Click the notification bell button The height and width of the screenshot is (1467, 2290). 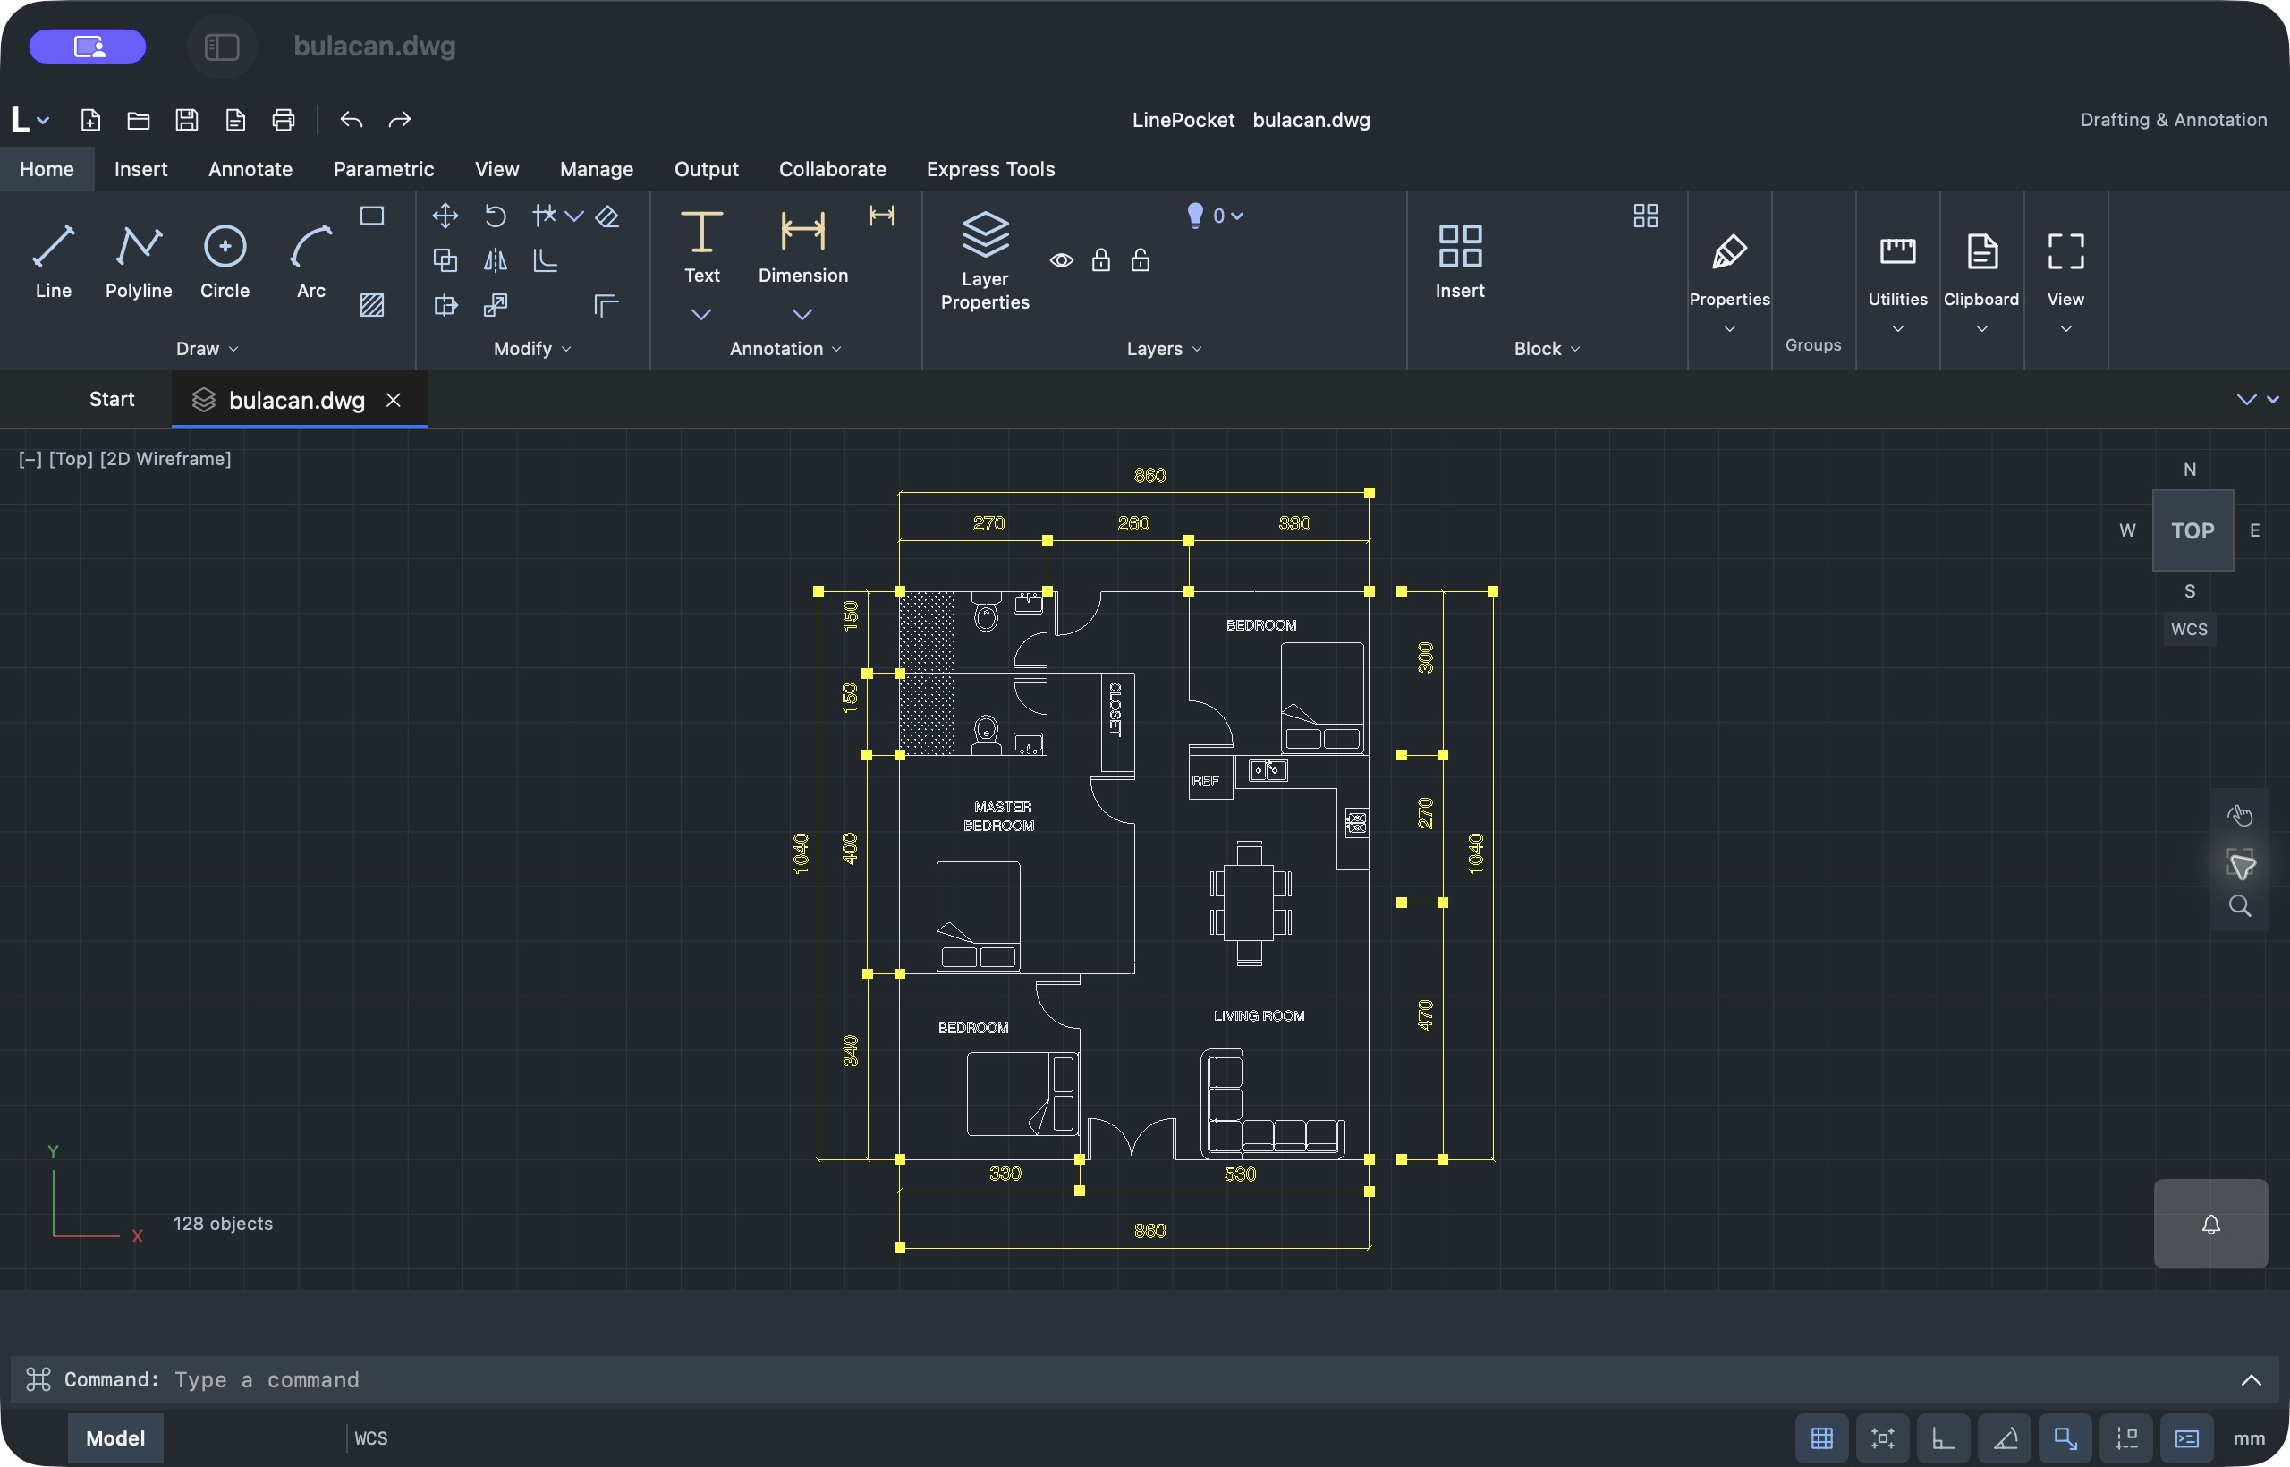tap(2210, 1224)
